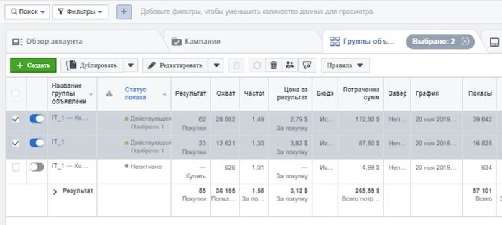Click the 26 682 reach cell
Screen dimensions: 502x225
pos(225,119)
